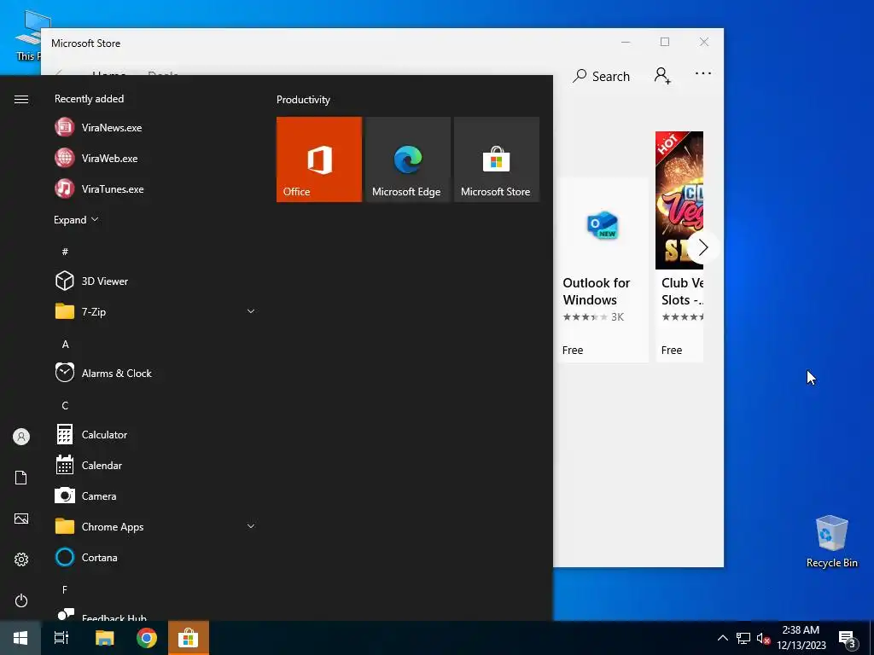This screenshot has height=655, width=874.
Task: Open Task View on taskbar
Action: (x=61, y=638)
